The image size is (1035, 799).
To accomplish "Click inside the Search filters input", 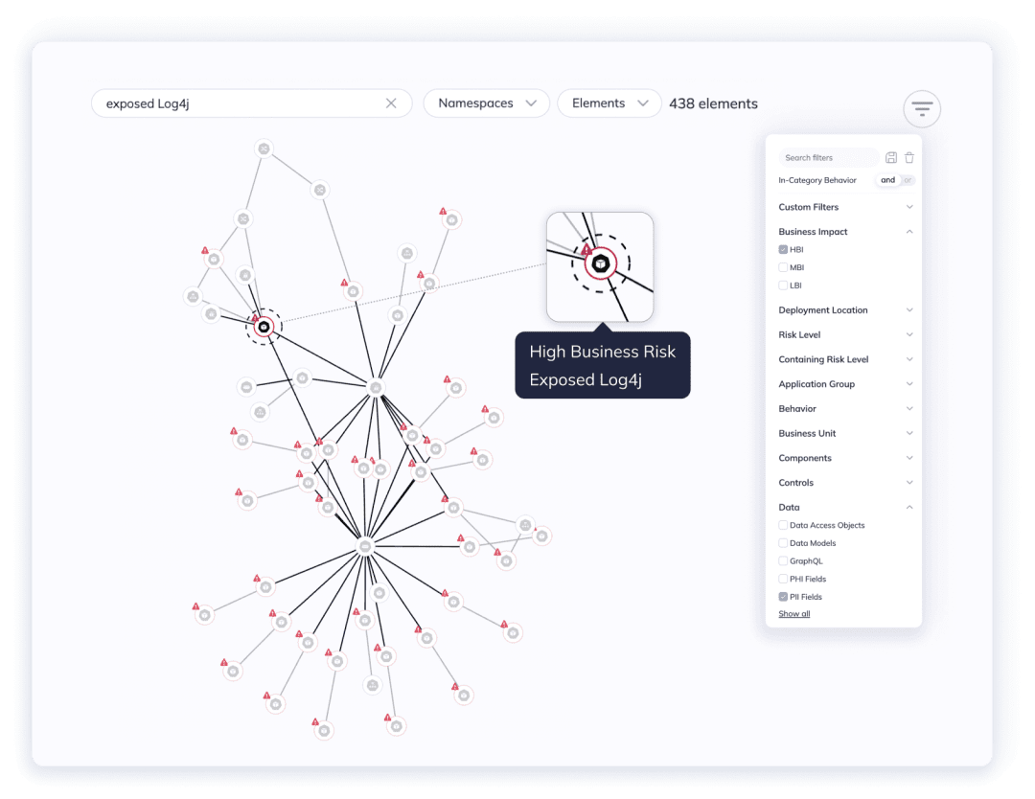I will [x=829, y=157].
